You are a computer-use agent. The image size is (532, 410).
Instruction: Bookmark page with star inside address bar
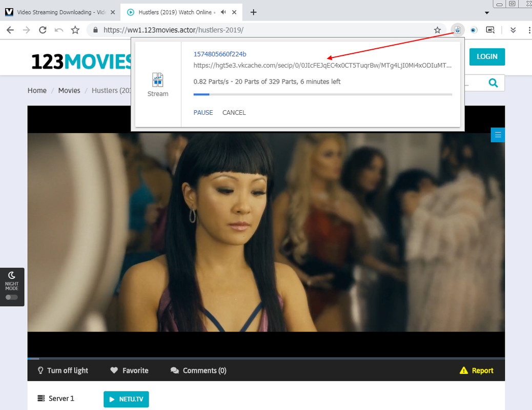437,30
